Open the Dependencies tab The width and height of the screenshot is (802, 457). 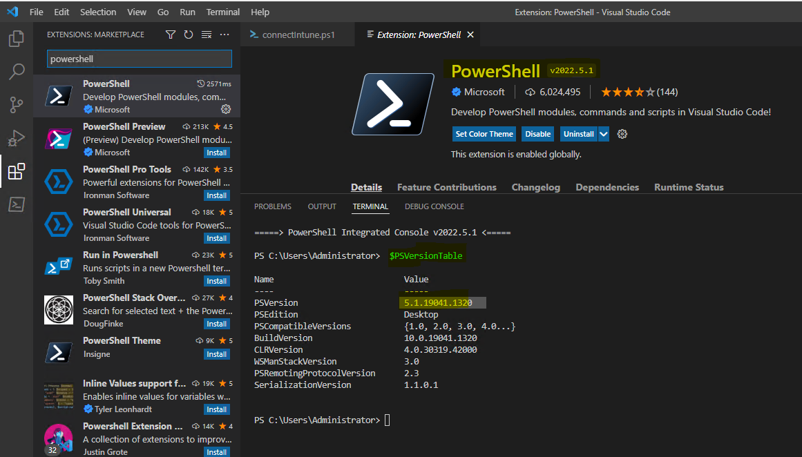tap(607, 187)
